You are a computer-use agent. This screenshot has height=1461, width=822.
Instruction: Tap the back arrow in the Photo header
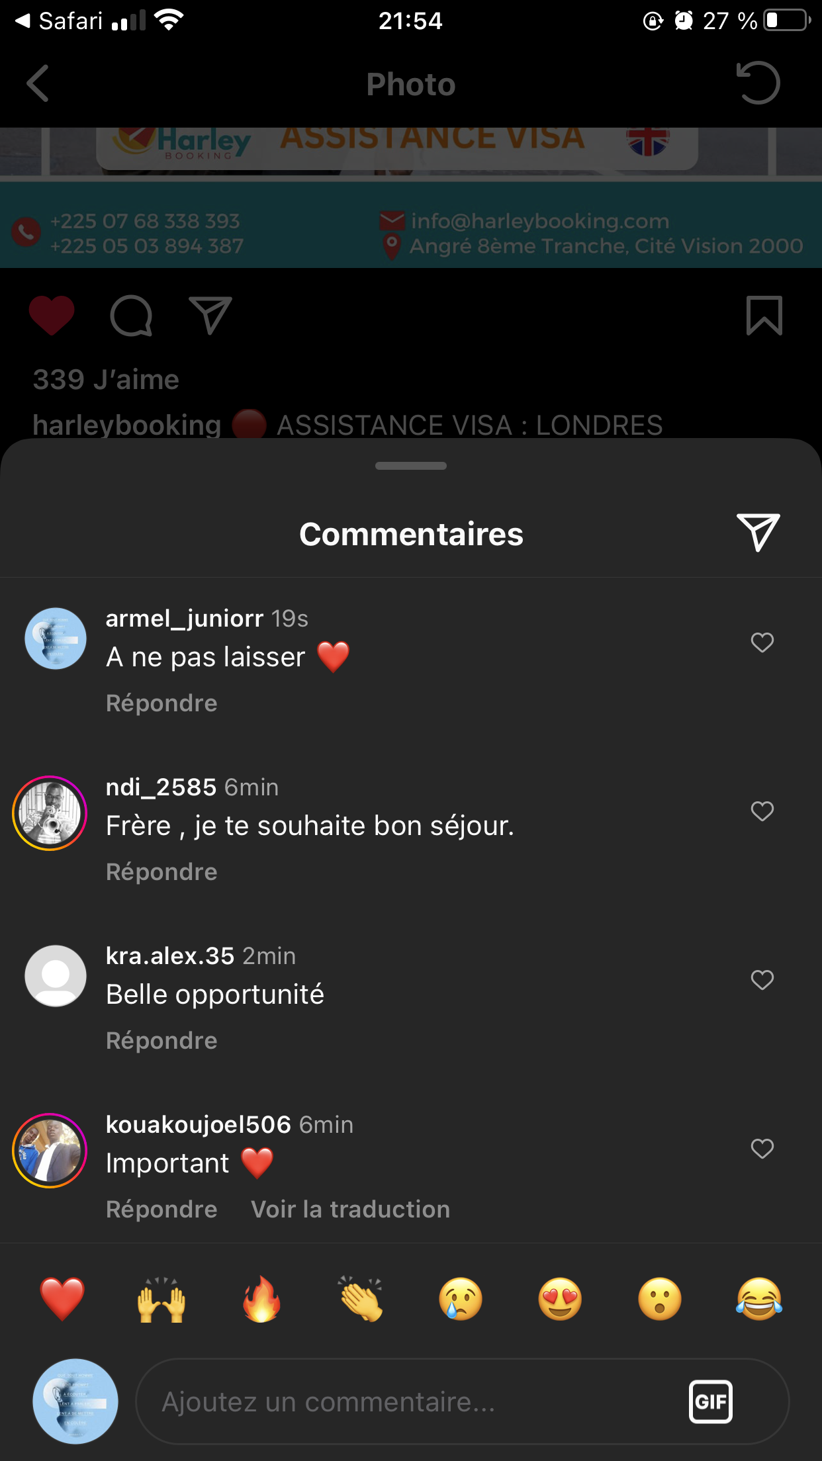(38, 83)
